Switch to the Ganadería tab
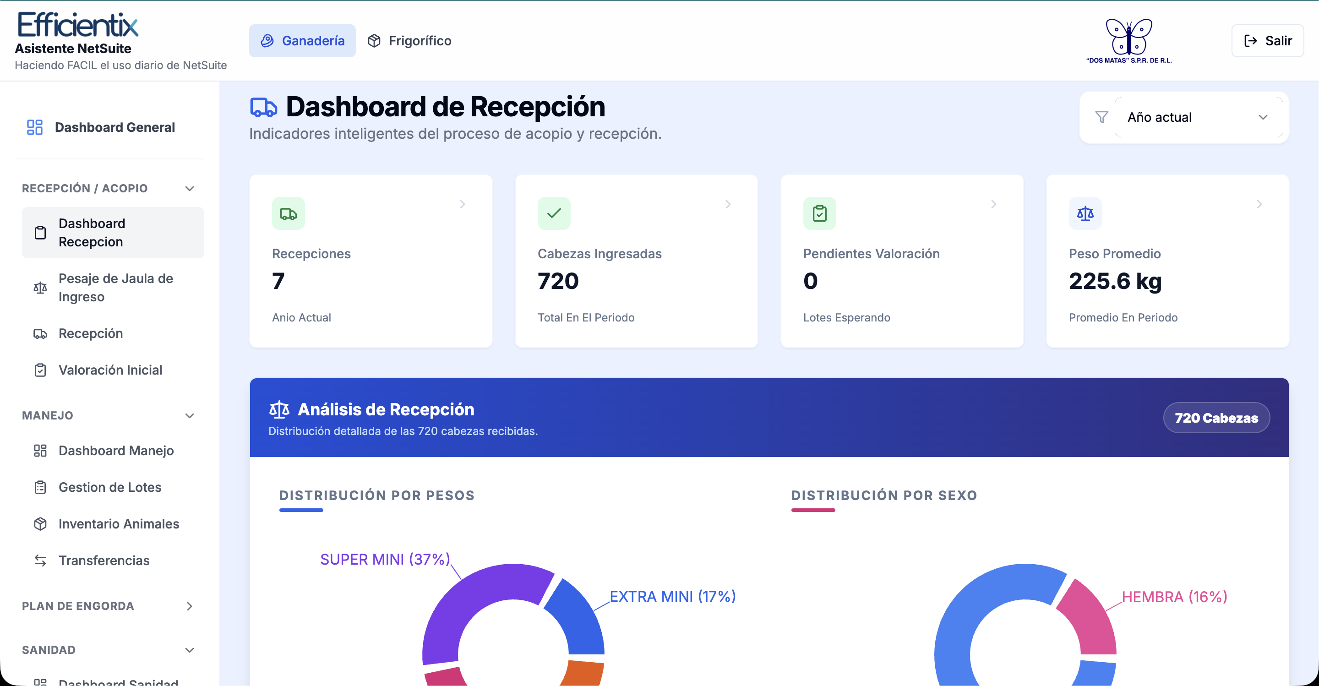The width and height of the screenshot is (1319, 686). coord(302,41)
